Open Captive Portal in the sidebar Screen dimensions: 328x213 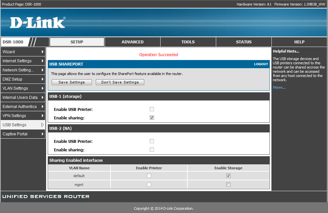coord(23,134)
